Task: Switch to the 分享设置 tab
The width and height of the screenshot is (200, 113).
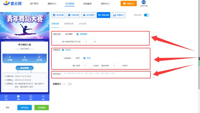Action: [x=82, y=24]
